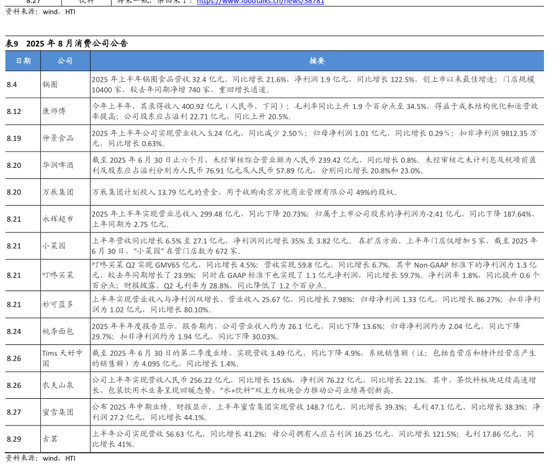Click the 万辰集团 summary about 13.79亿元收购
This screenshot has width=557, height=467.
pyautogui.click(x=245, y=192)
